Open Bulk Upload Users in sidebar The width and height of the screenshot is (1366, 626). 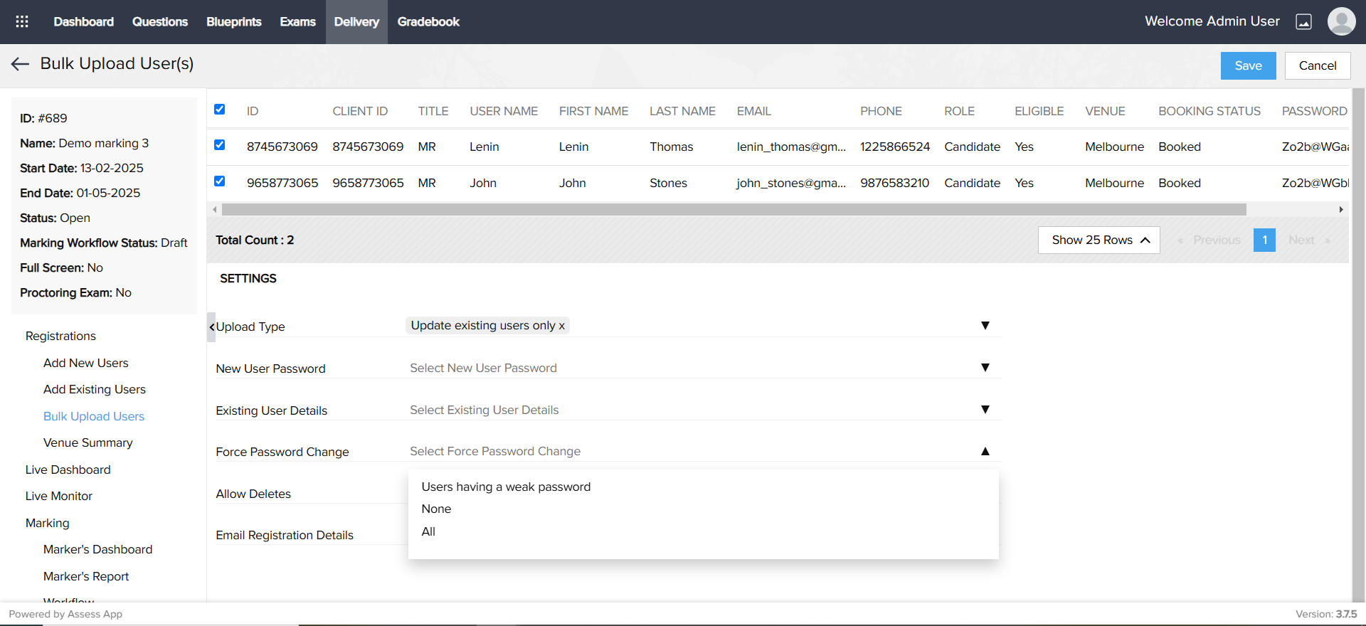tap(94, 416)
